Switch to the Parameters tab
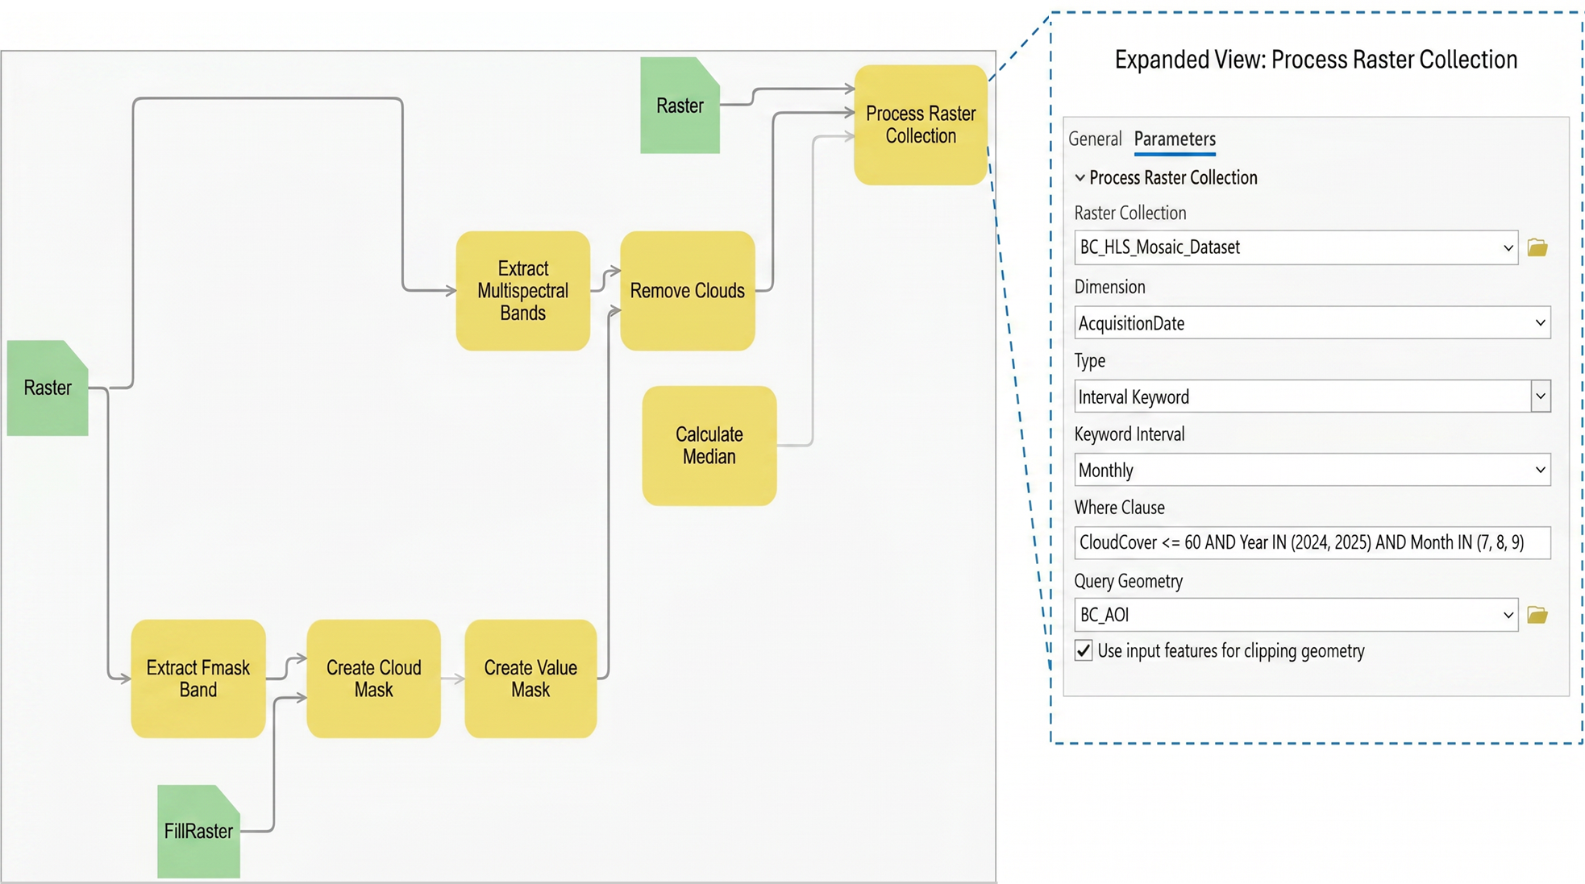 (1175, 139)
